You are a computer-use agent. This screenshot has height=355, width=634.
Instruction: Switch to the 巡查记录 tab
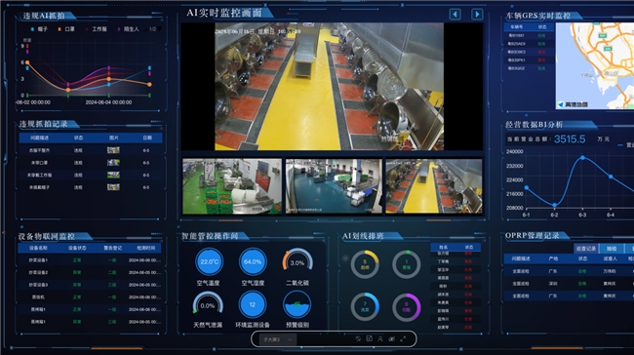(x=585, y=249)
